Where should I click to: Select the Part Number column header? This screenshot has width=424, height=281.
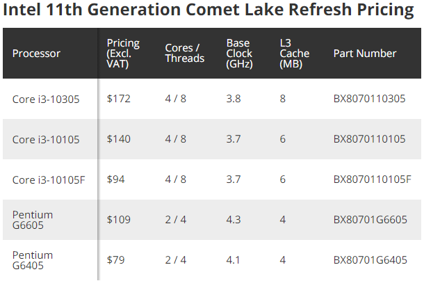[x=365, y=54]
